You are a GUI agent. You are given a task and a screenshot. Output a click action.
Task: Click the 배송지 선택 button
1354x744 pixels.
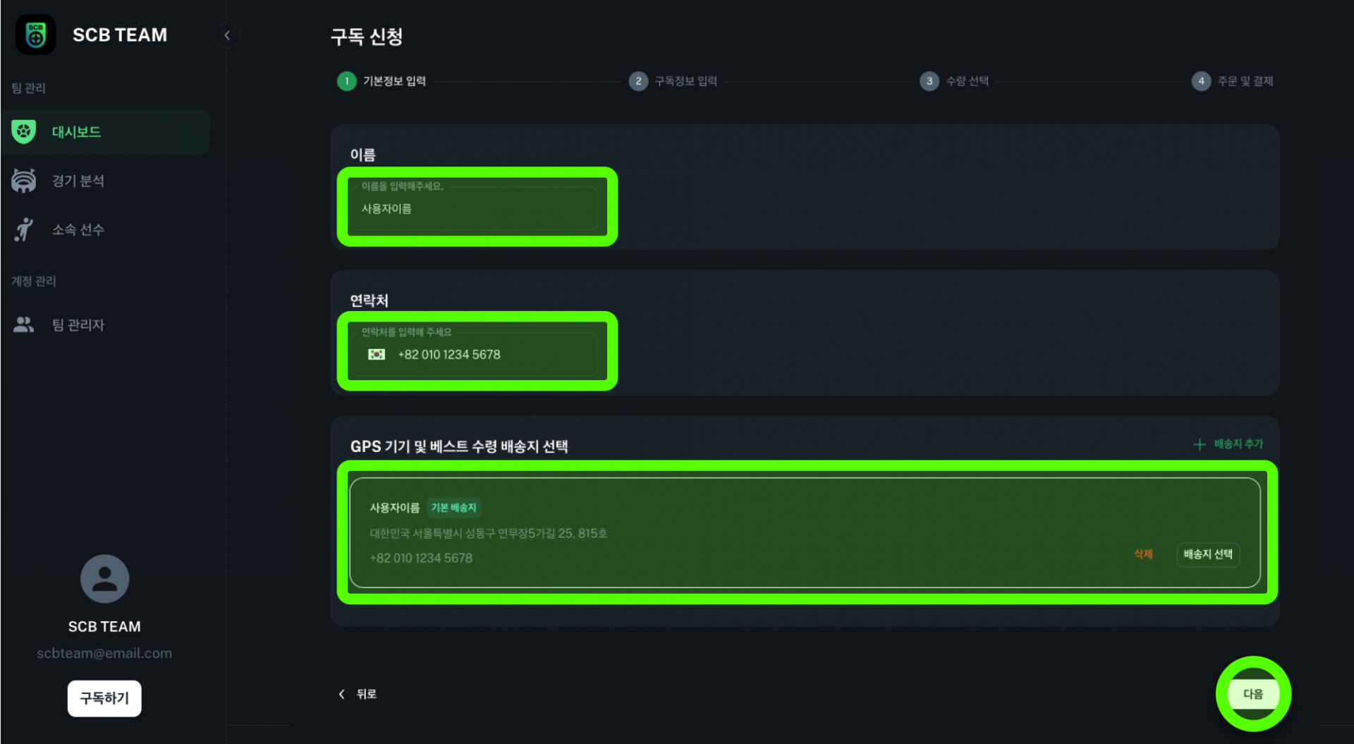(x=1208, y=554)
